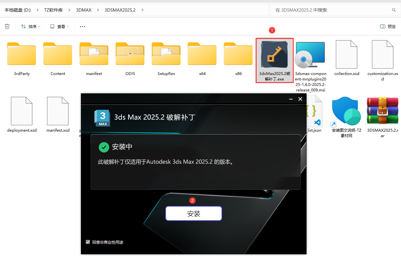
Task: Click the trash delete icon in Explorer toolbar
Action: tap(7, 26)
